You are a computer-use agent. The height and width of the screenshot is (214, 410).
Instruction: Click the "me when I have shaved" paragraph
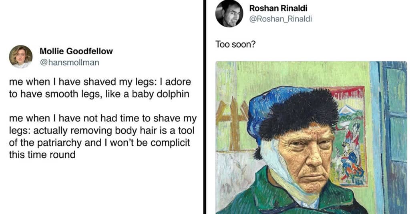coord(100,88)
